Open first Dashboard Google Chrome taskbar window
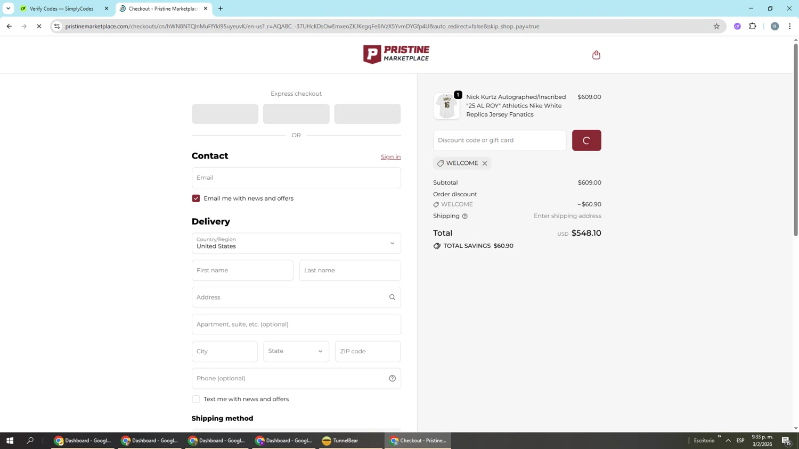 click(83, 440)
